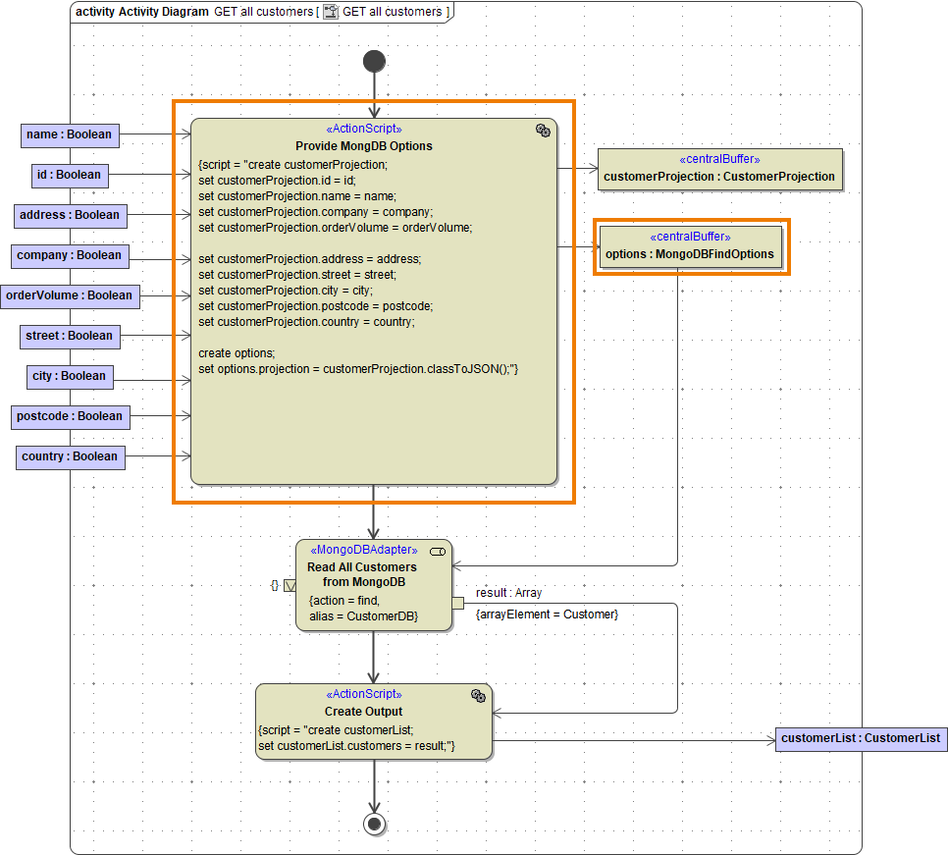
Task: Select the name : Boolean parameter node
Action: coord(69,135)
